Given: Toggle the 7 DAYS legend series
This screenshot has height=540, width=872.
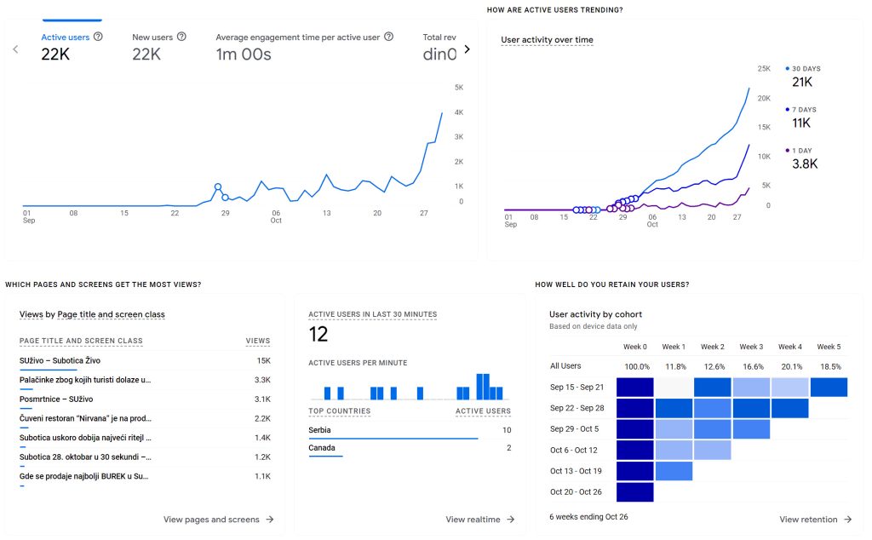Looking at the screenshot, I should (800, 110).
